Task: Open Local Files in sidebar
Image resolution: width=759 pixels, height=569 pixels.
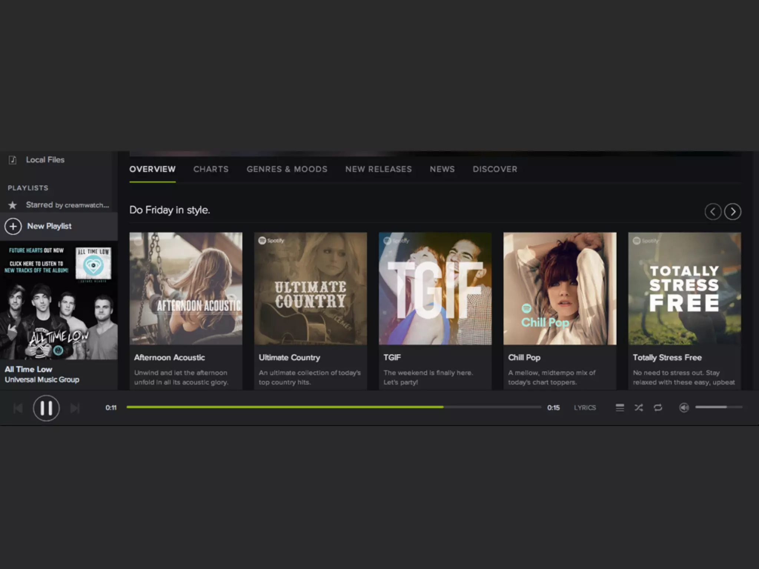Action: tap(45, 160)
